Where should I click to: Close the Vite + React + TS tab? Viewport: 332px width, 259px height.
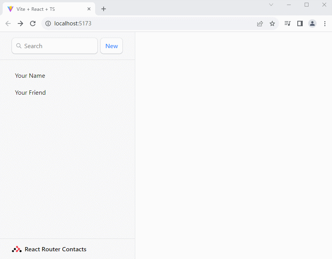click(89, 9)
